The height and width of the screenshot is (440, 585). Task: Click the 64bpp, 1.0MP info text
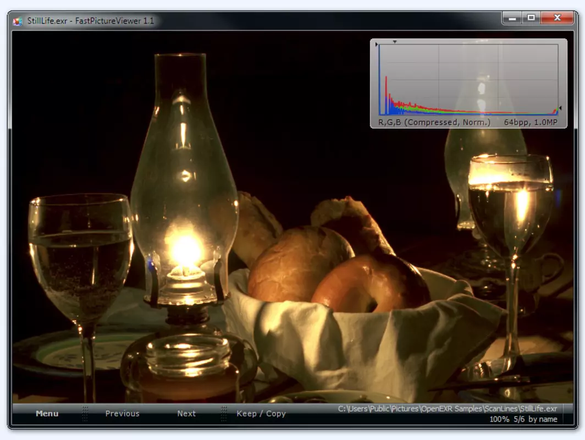(531, 123)
